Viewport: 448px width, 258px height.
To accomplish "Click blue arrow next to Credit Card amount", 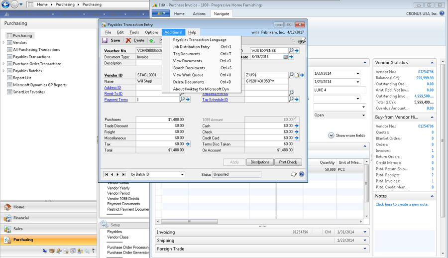I will click(297, 138).
